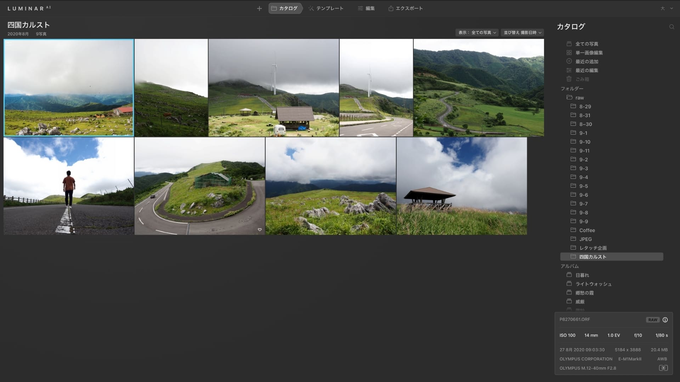Open 最近の編集 (recent edits) shortcut
The height and width of the screenshot is (382, 680).
(x=586, y=70)
